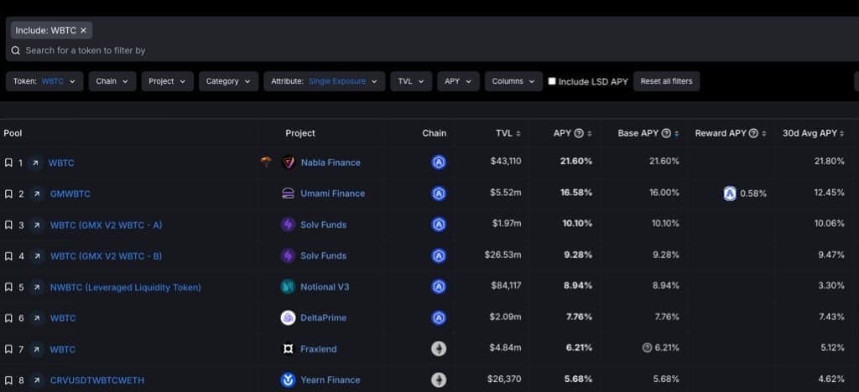Enable the Include LSD APY checkbox
The height and width of the screenshot is (392, 859).
(x=552, y=81)
